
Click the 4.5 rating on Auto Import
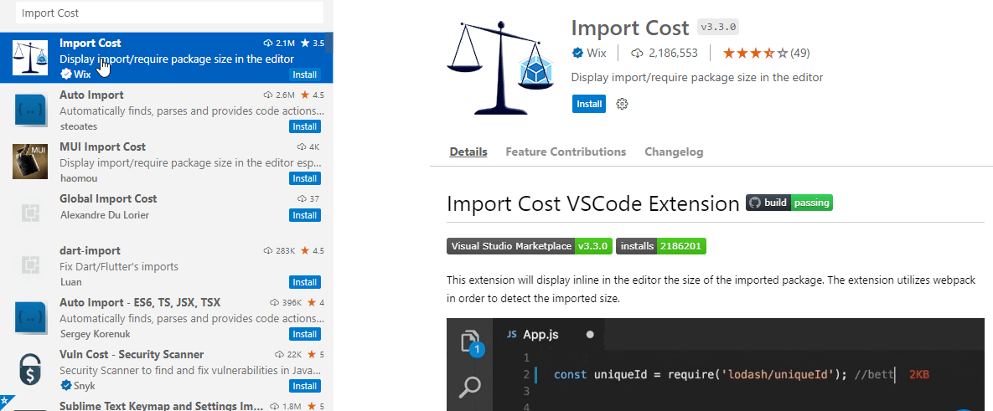pos(313,95)
